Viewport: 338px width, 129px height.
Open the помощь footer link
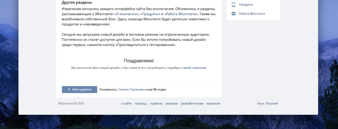pos(141,103)
